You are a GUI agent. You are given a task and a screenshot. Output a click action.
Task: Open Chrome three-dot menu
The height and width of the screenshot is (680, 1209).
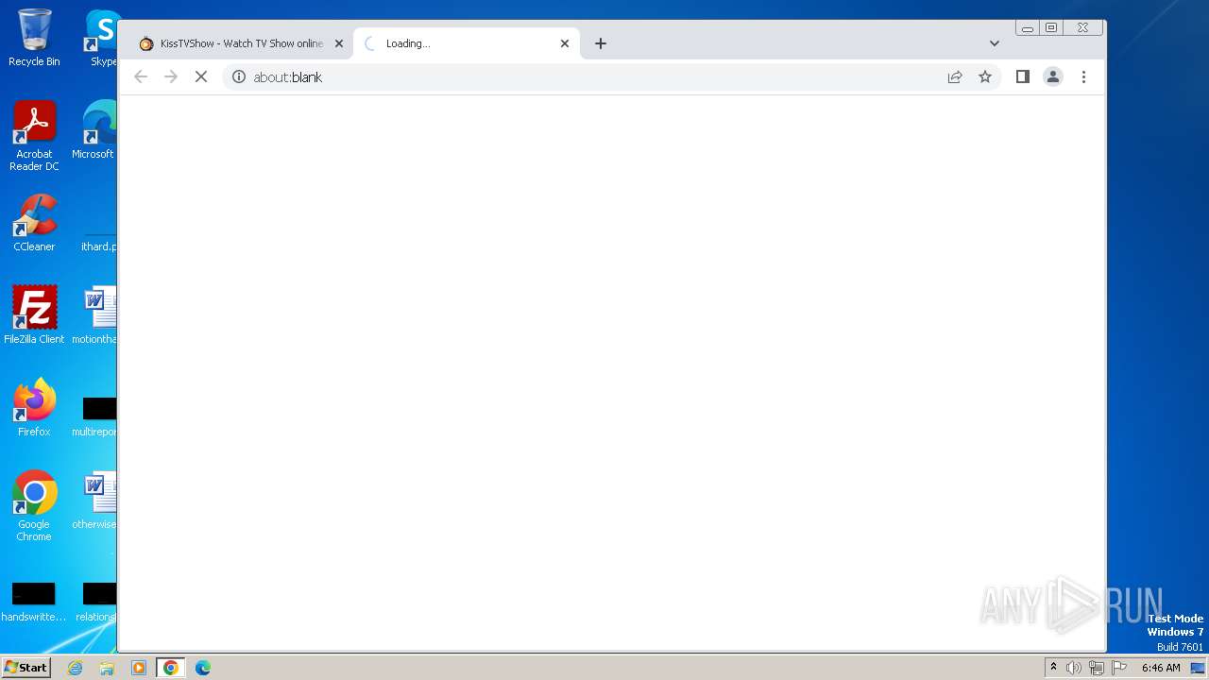[1083, 76]
